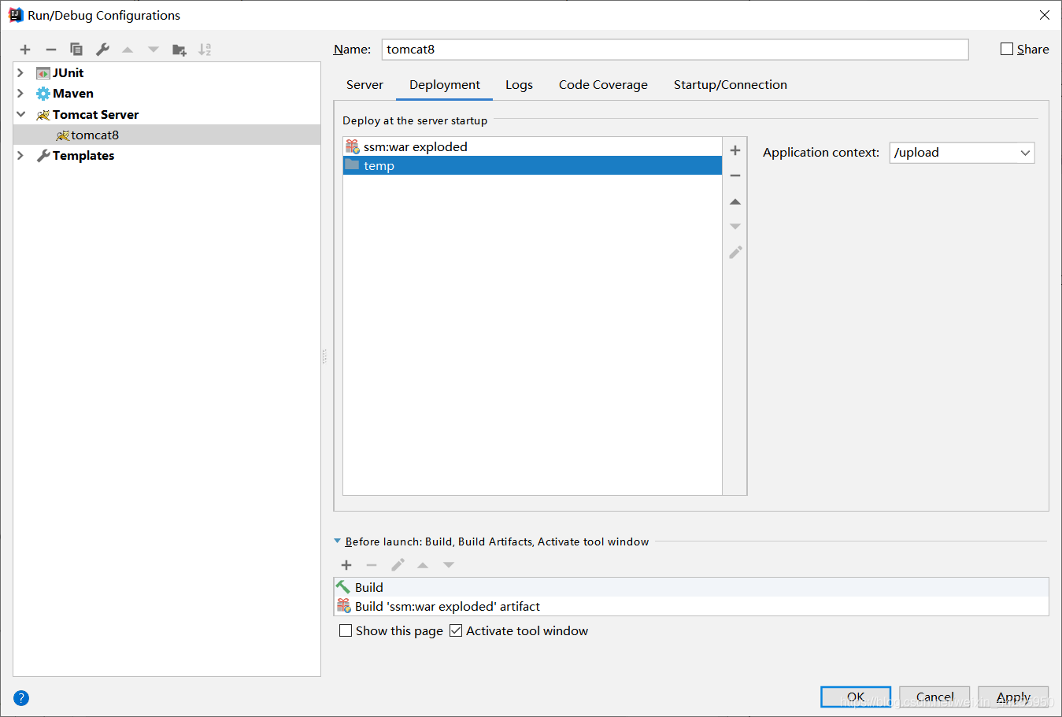The height and width of the screenshot is (717, 1062).
Task: Confirm with the OK button
Action: point(856,697)
